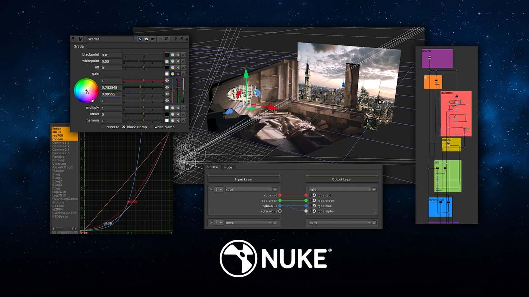Disable the black clamp checkbox

pyautogui.click(x=124, y=127)
